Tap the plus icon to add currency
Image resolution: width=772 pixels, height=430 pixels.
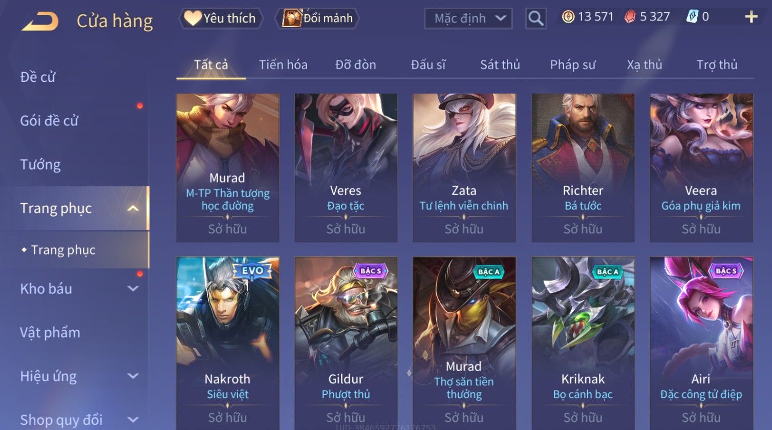pyautogui.click(x=751, y=17)
